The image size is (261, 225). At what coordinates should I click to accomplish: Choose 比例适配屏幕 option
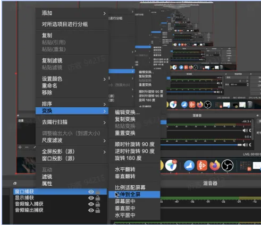pos(130,187)
